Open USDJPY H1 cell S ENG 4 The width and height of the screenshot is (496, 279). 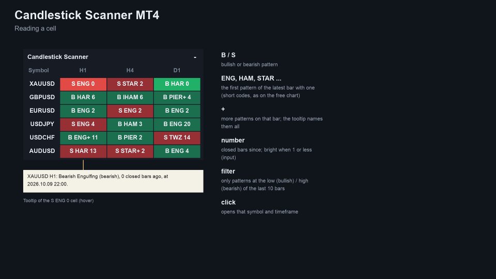[x=83, y=125]
